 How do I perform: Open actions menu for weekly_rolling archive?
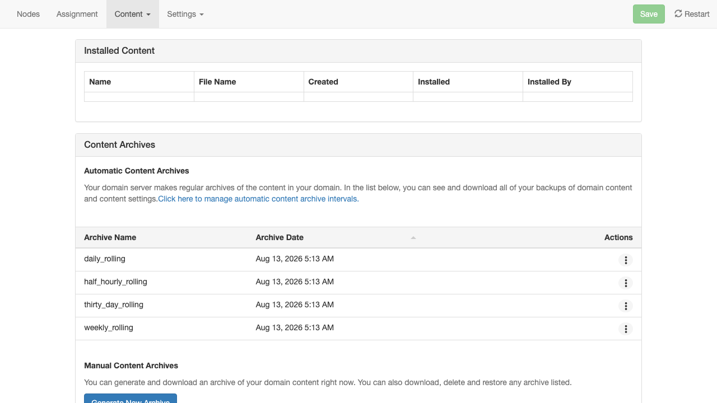(626, 329)
